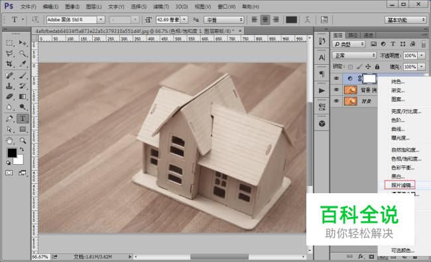This screenshot has height=262, width=431.
Task: Open the Character panel icon
Action: (x=322, y=58)
